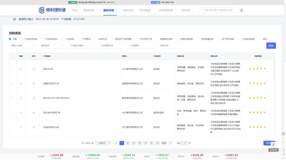
Task: Open the 管理人/类型 dropdown
Action: pos(22,45)
